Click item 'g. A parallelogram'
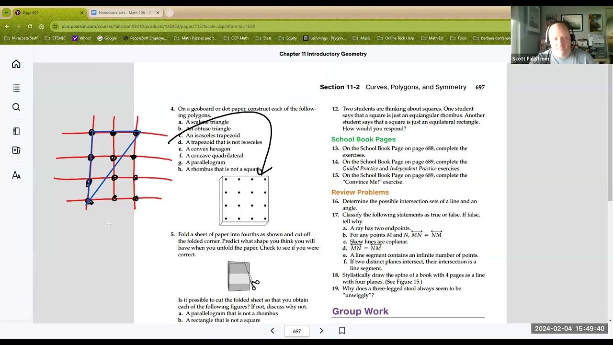613x345 pixels. (202, 162)
